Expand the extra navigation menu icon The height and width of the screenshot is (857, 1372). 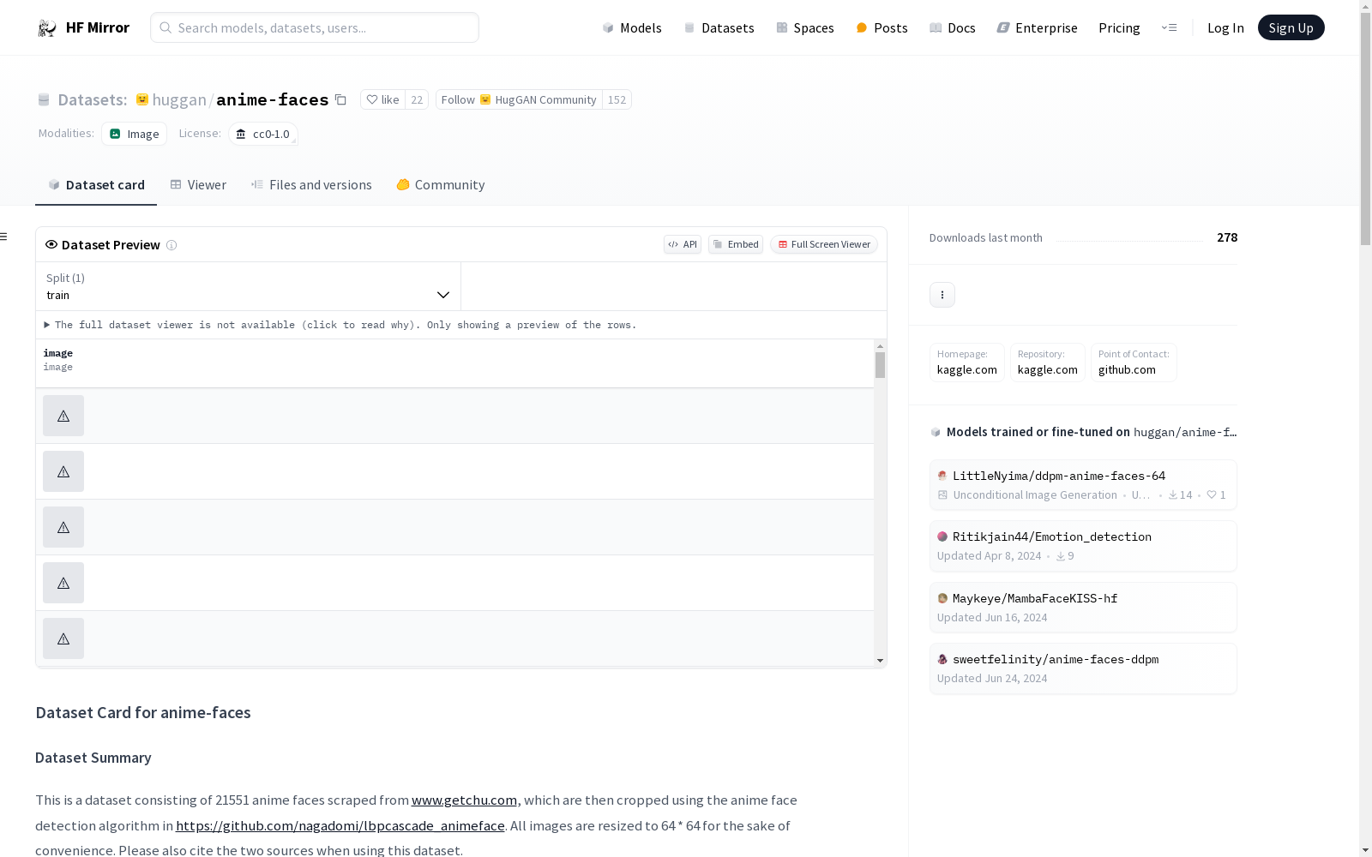tap(1169, 27)
